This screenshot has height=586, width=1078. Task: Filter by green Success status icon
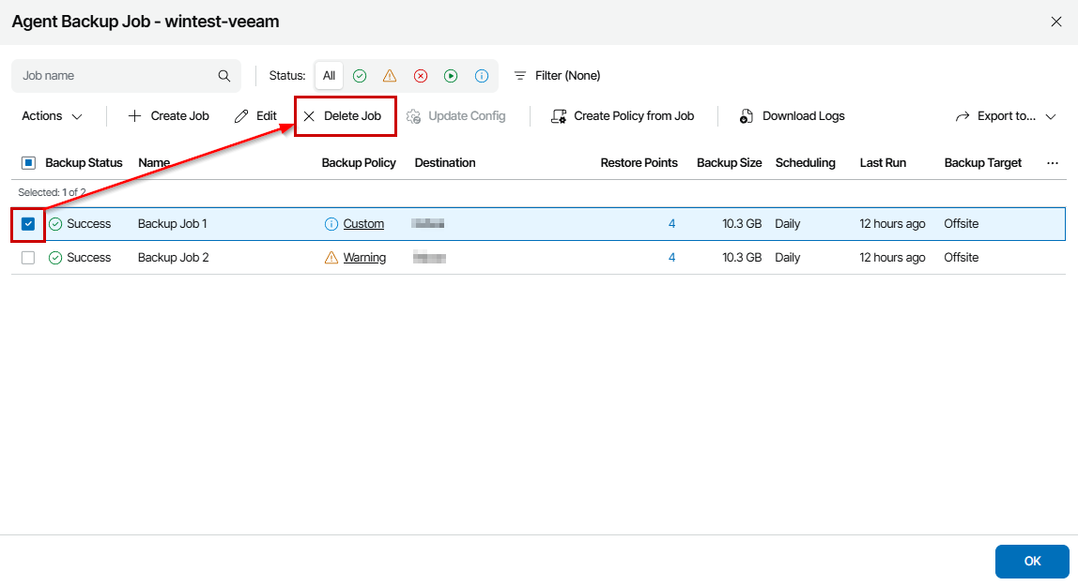click(x=360, y=76)
